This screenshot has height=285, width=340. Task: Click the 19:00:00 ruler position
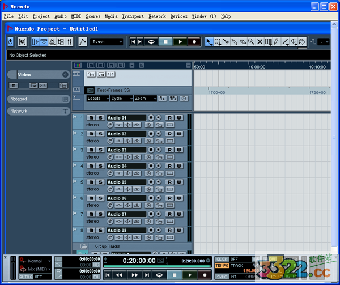pos(257,67)
